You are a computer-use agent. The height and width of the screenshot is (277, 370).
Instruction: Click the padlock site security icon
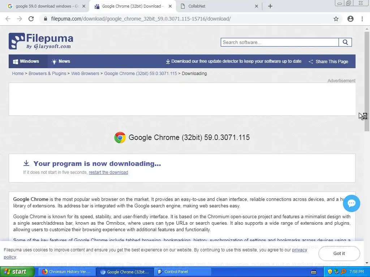[46, 19]
